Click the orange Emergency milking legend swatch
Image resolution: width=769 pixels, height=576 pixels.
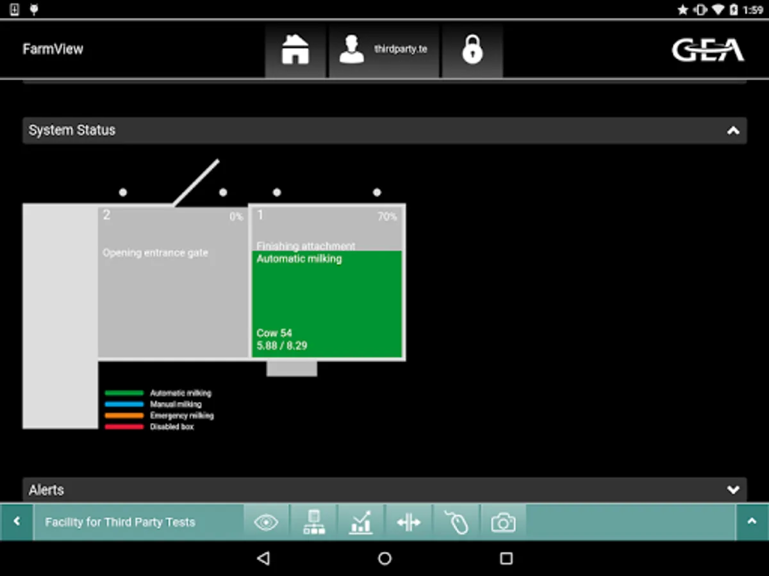(x=124, y=415)
